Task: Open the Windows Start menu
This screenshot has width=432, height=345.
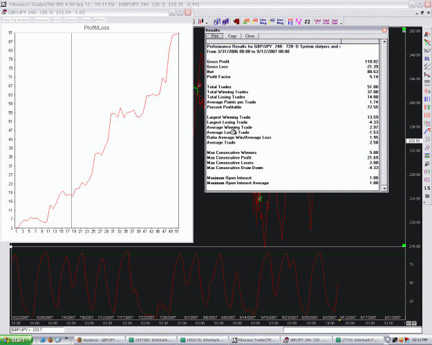Action: click(16, 340)
